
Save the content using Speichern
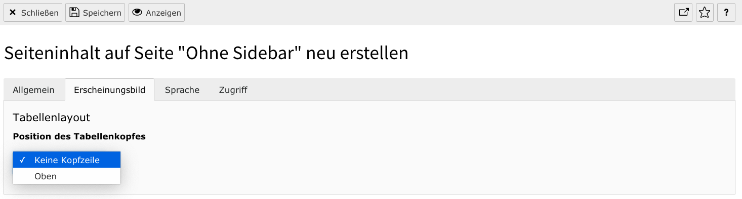96,13
